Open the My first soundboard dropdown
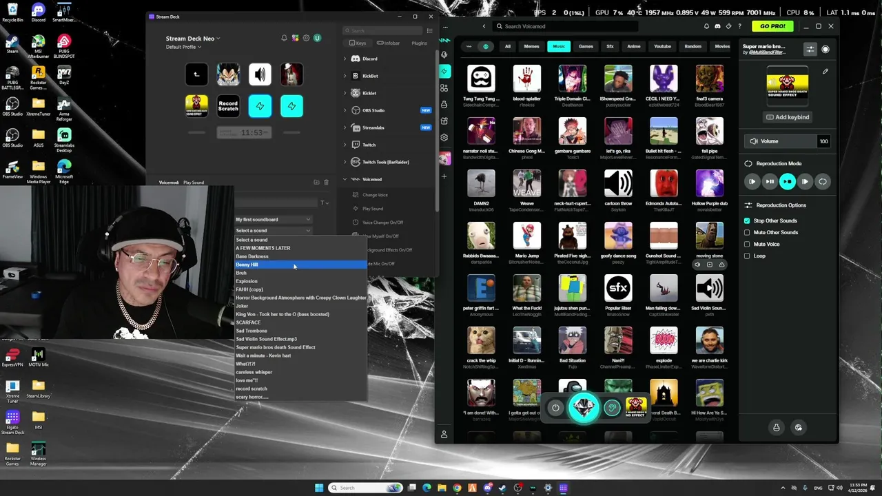Viewport: 882px width, 496px height. click(x=273, y=220)
